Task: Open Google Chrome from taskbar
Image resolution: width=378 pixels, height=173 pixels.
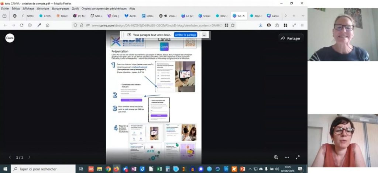Action: (x=108, y=169)
